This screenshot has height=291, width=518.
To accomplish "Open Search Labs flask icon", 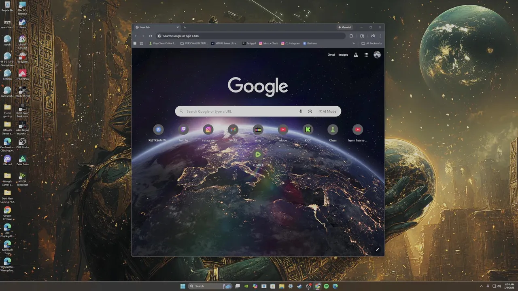I will [x=356, y=55].
